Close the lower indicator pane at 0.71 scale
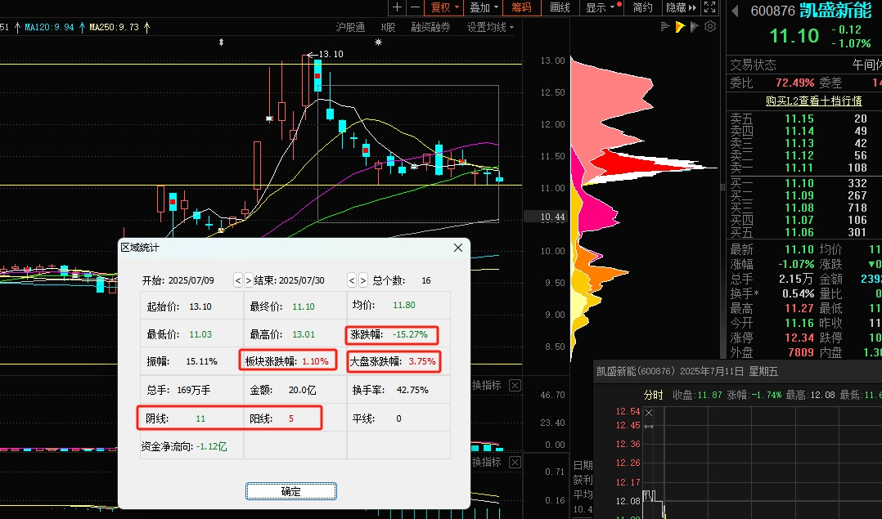 point(515,463)
